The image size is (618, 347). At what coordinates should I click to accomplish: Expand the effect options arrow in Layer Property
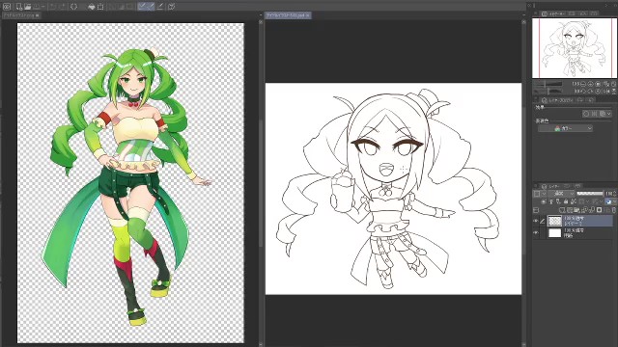(x=609, y=114)
